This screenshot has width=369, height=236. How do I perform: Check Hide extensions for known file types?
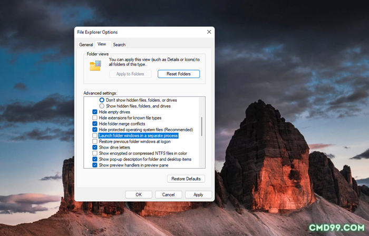coord(94,118)
